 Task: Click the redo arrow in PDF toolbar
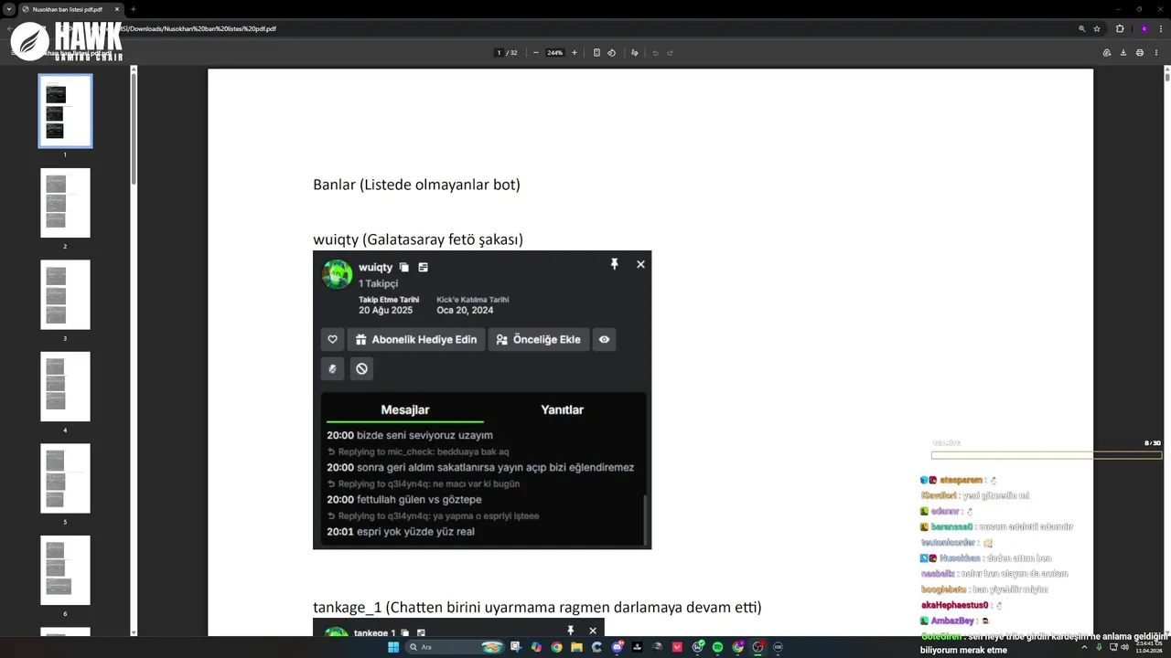670,53
